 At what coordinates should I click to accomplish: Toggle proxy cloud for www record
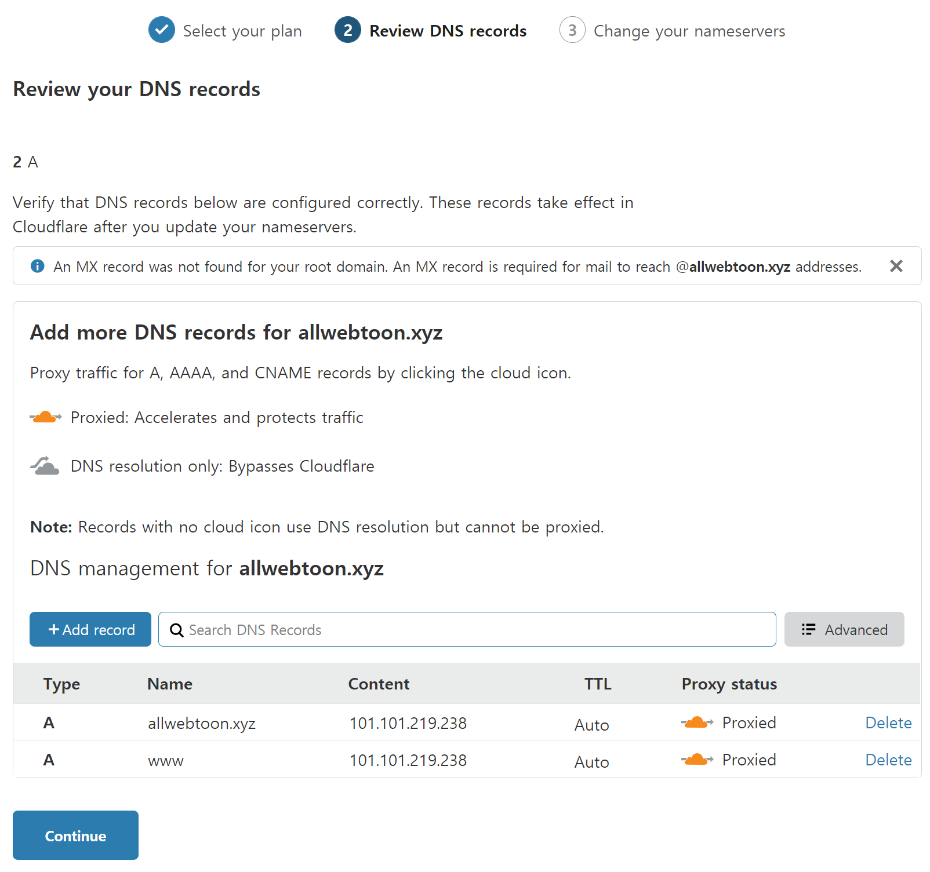pyautogui.click(x=697, y=760)
